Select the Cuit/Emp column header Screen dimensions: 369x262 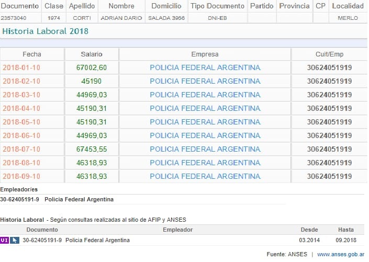point(329,54)
